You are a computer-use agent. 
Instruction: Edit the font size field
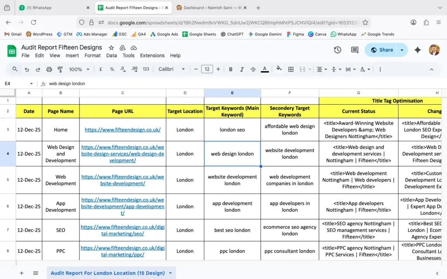pyautogui.click(x=207, y=69)
